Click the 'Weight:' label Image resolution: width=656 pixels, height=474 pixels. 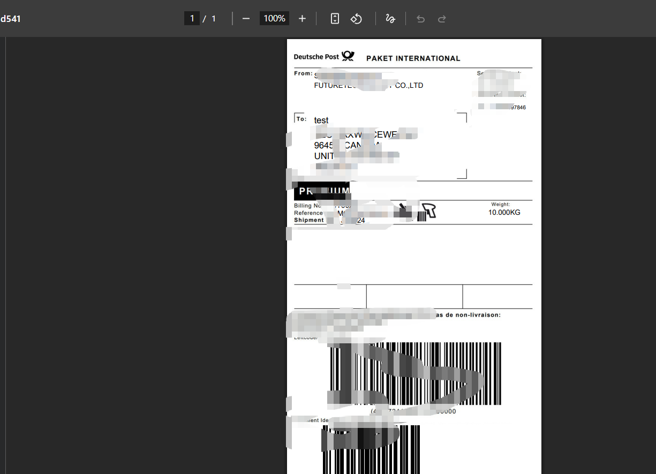pyautogui.click(x=501, y=205)
